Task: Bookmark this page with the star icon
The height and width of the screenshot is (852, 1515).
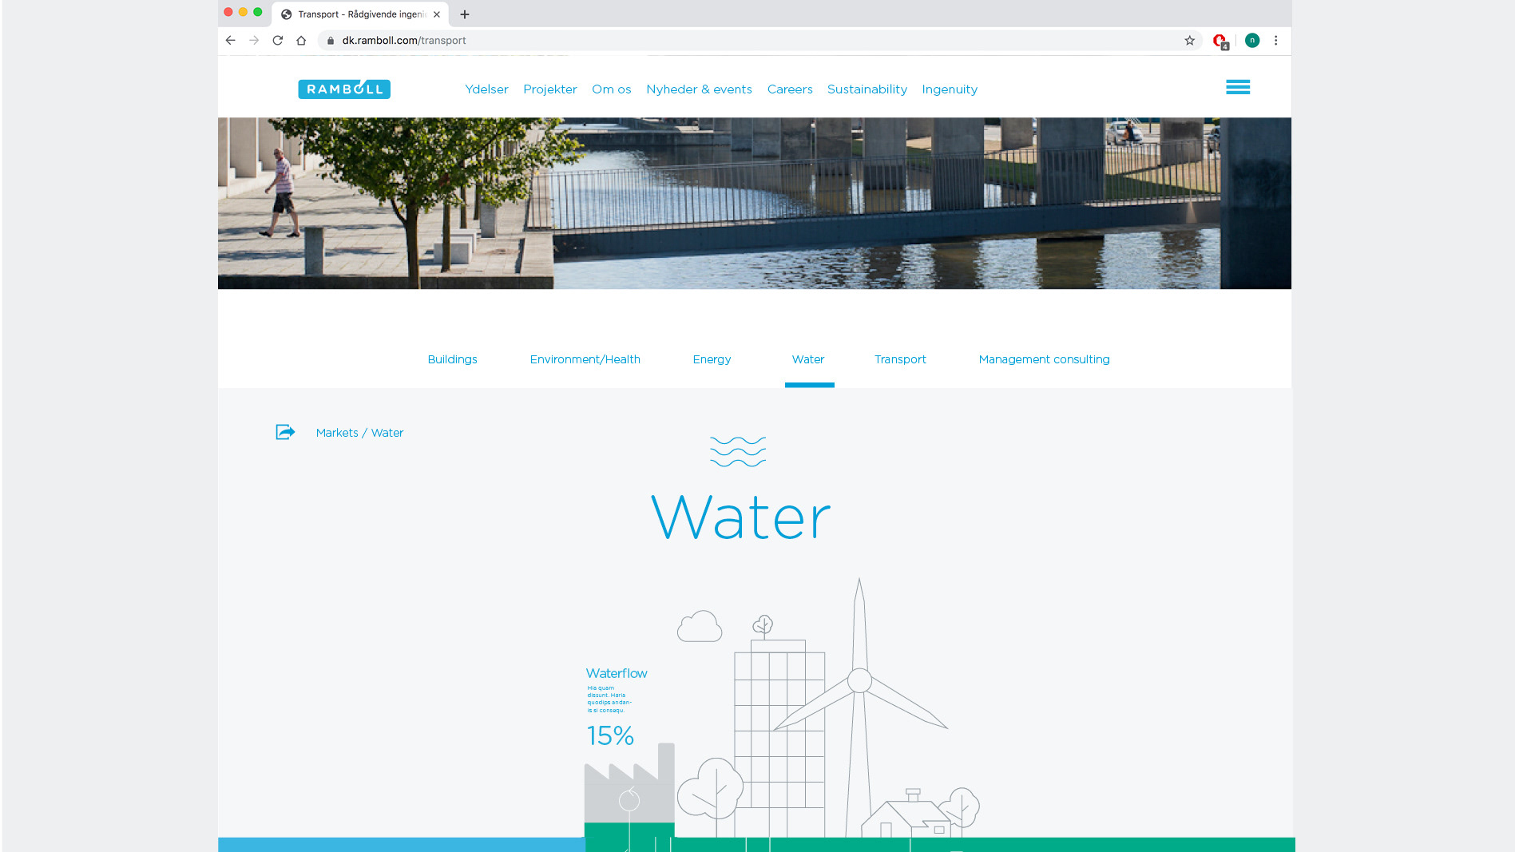Action: coord(1189,40)
